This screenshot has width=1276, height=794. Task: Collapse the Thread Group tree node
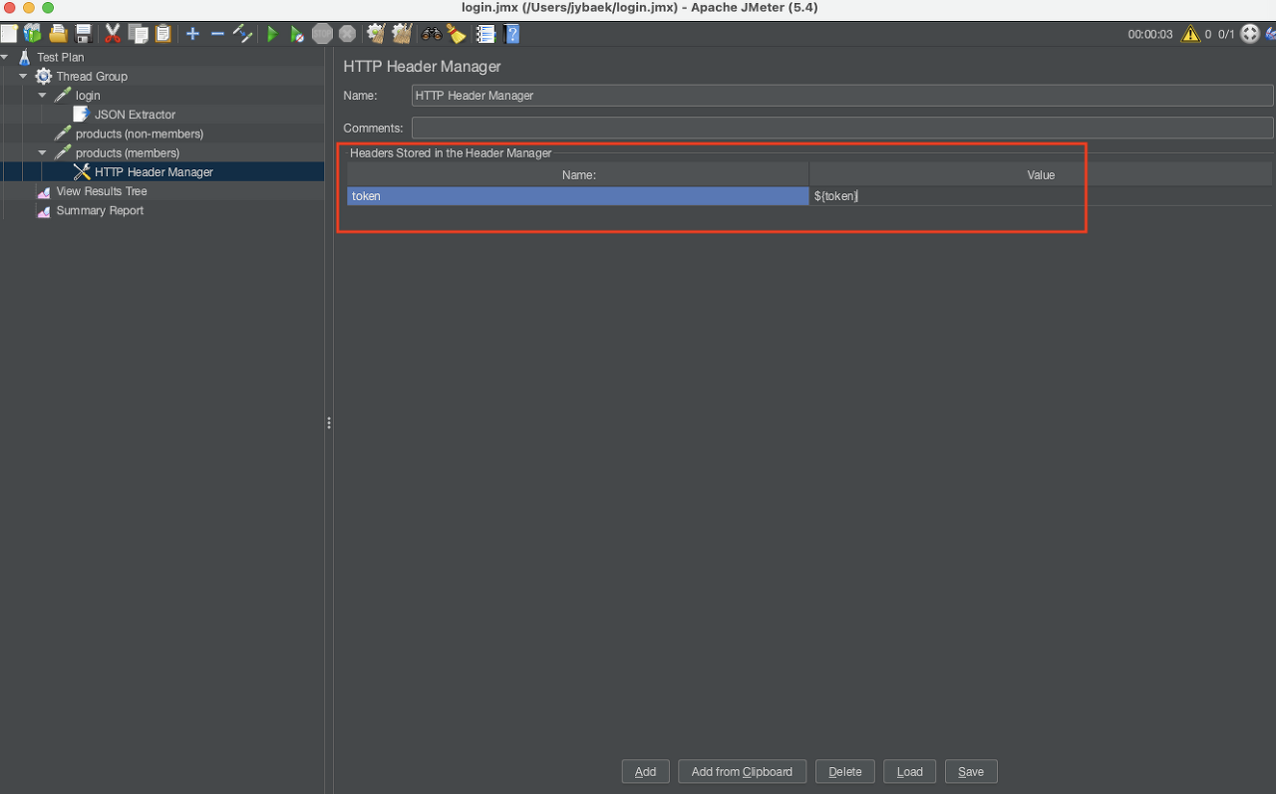(24, 76)
